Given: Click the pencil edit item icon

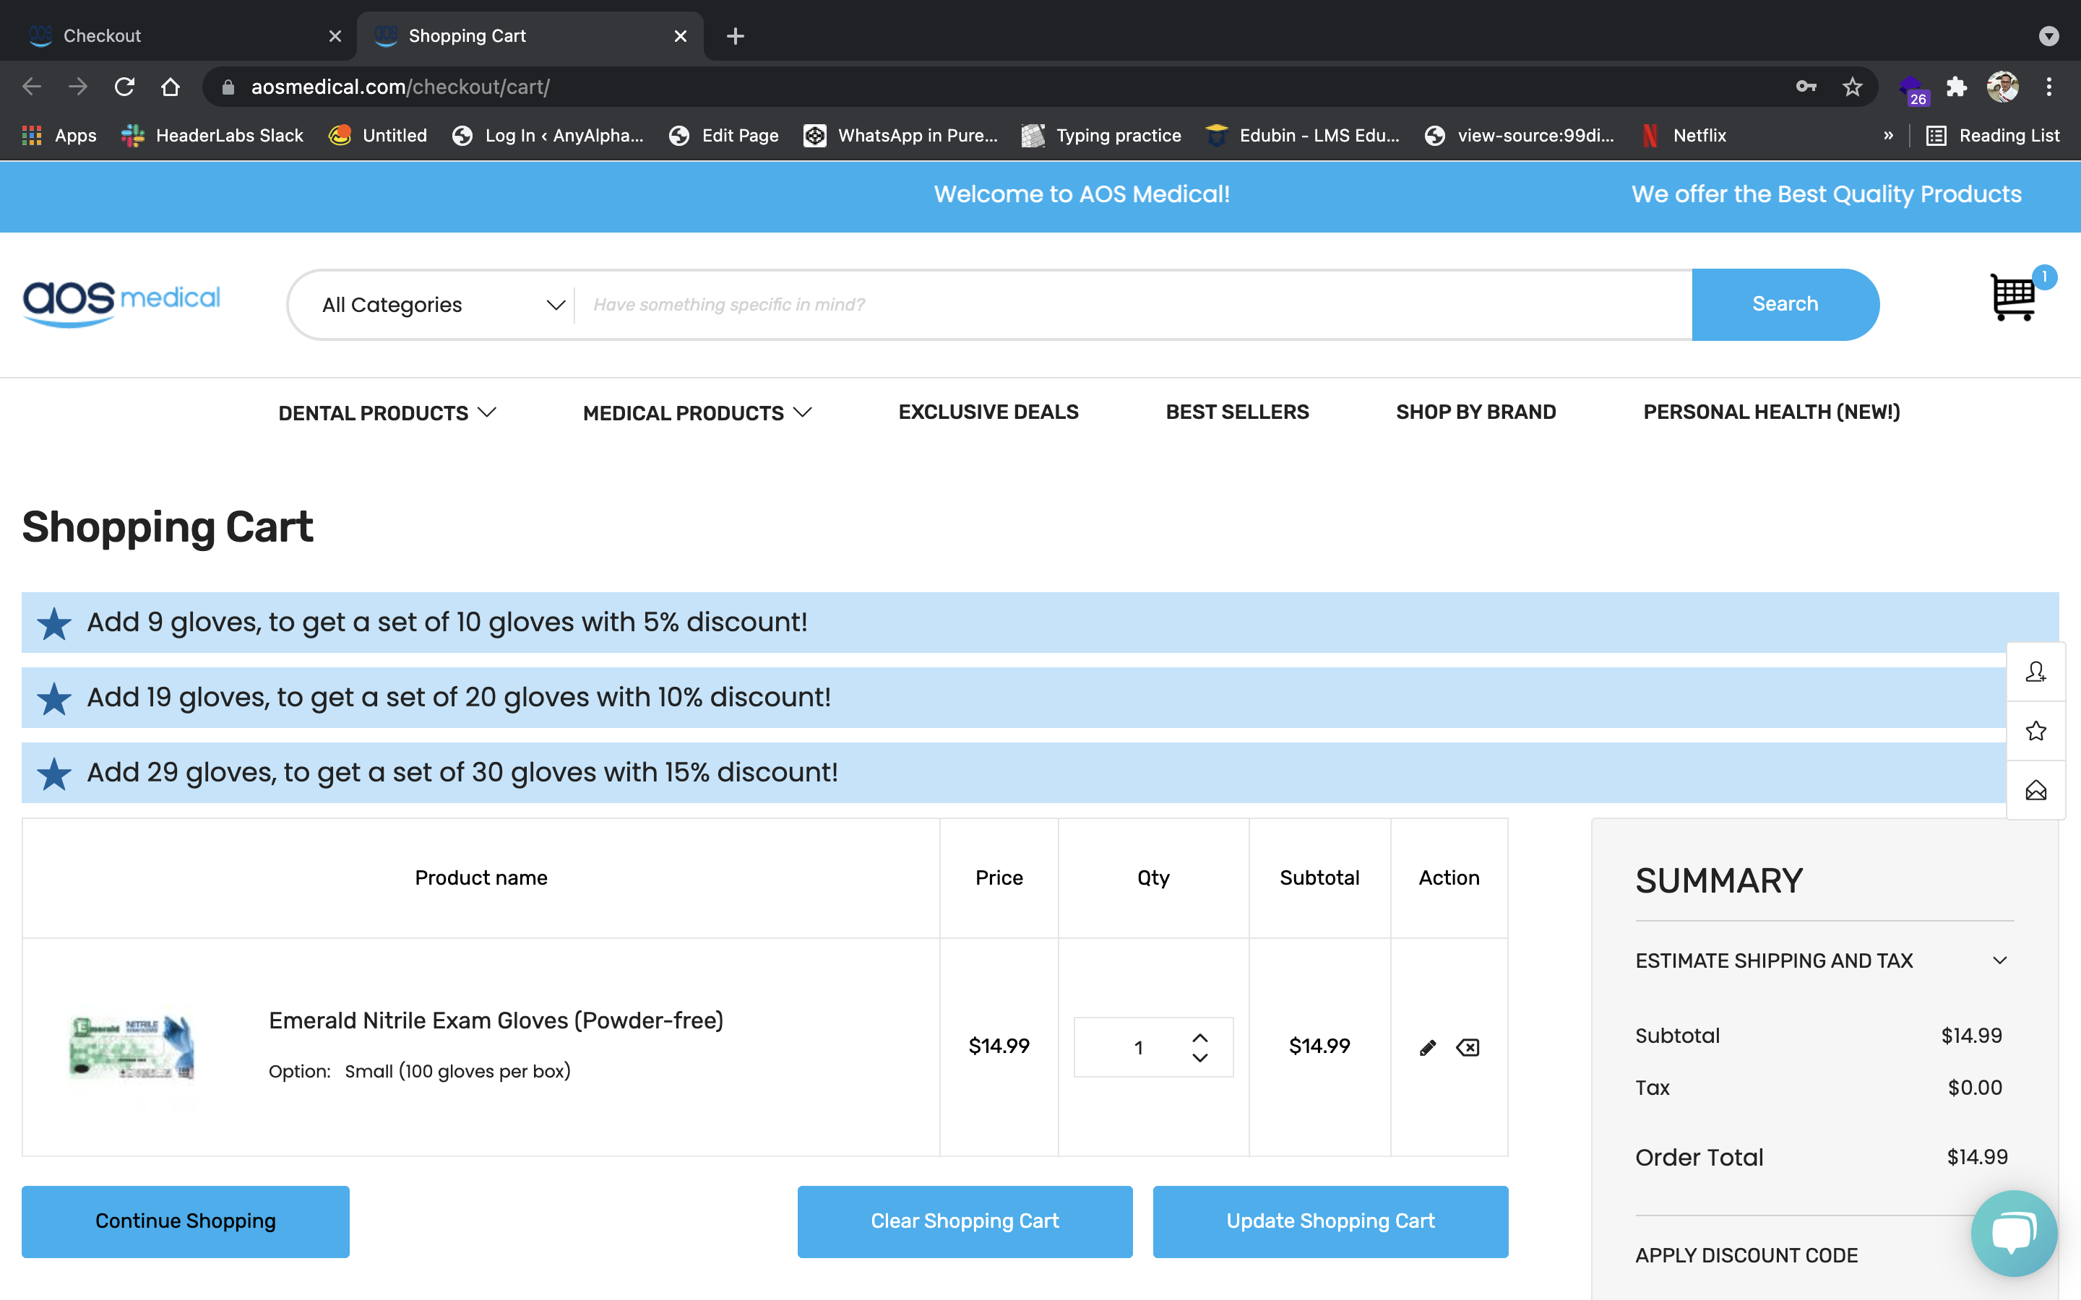Looking at the screenshot, I should pyautogui.click(x=1428, y=1047).
